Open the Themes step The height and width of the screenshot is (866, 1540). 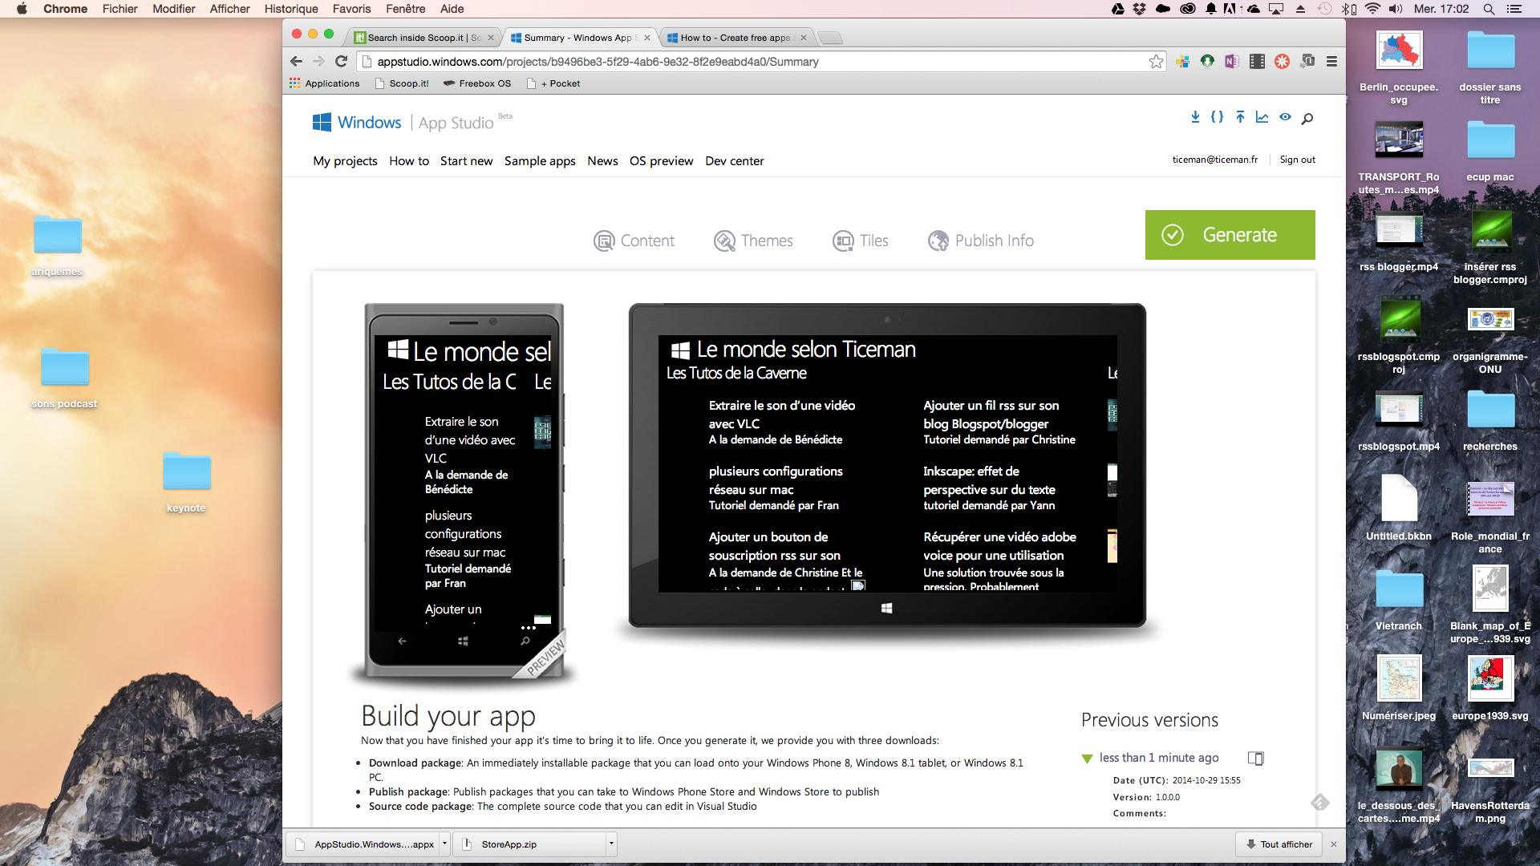click(753, 241)
